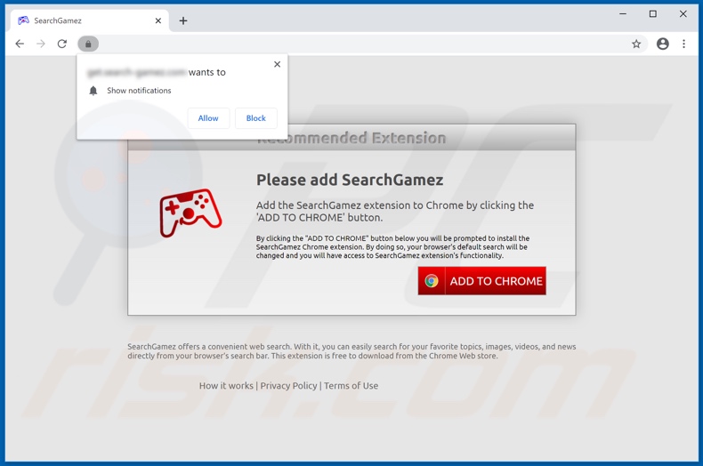
Task: Open the Privacy Policy link
Action: click(288, 386)
